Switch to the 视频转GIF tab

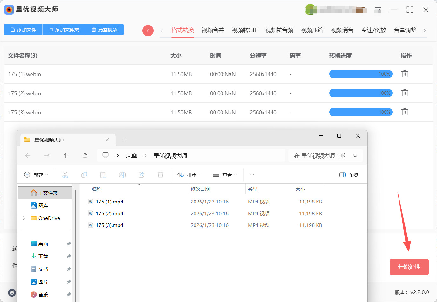[x=244, y=30]
